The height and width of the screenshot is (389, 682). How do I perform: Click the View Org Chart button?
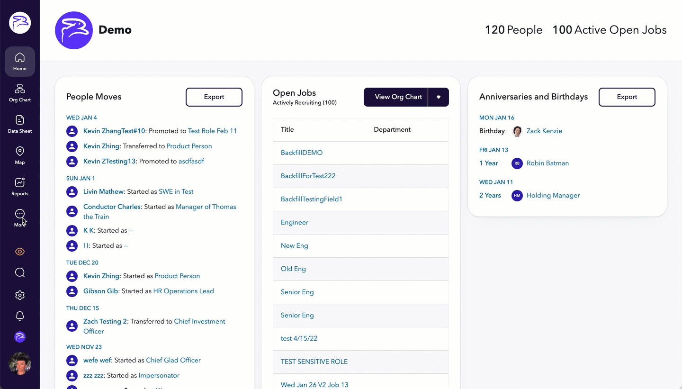tap(398, 97)
